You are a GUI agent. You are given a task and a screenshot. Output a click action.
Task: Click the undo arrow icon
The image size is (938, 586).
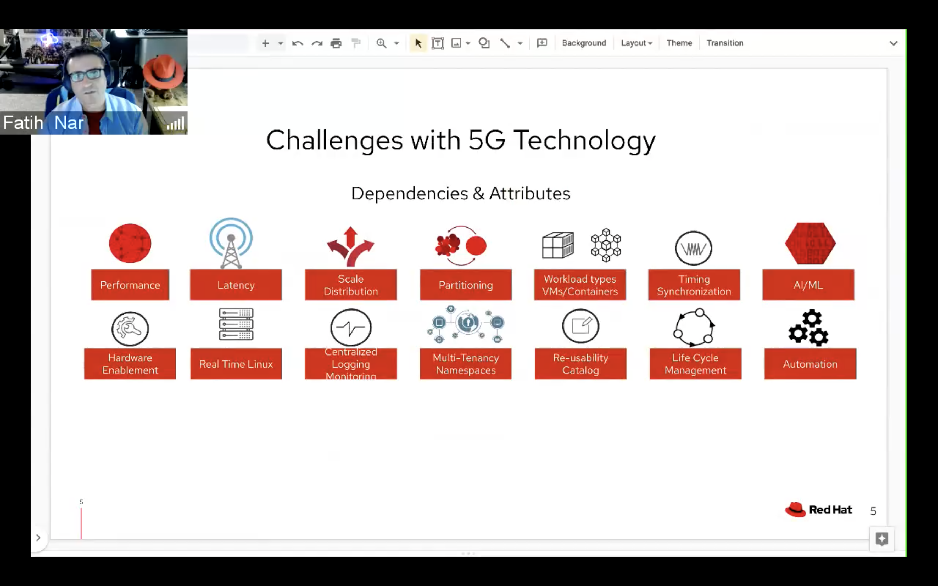click(298, 43)
